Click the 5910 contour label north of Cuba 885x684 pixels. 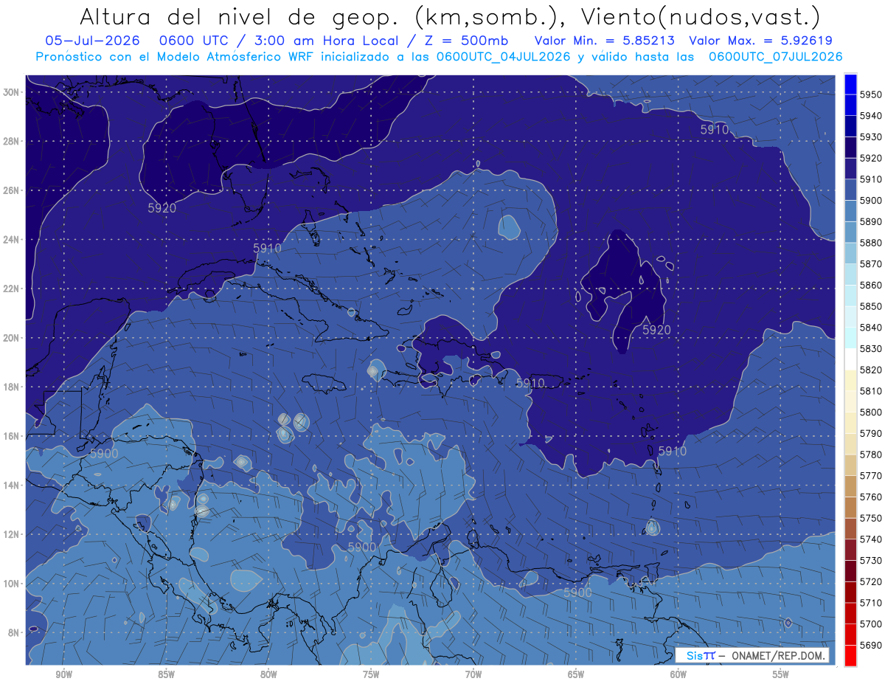[x=267, y=249]
